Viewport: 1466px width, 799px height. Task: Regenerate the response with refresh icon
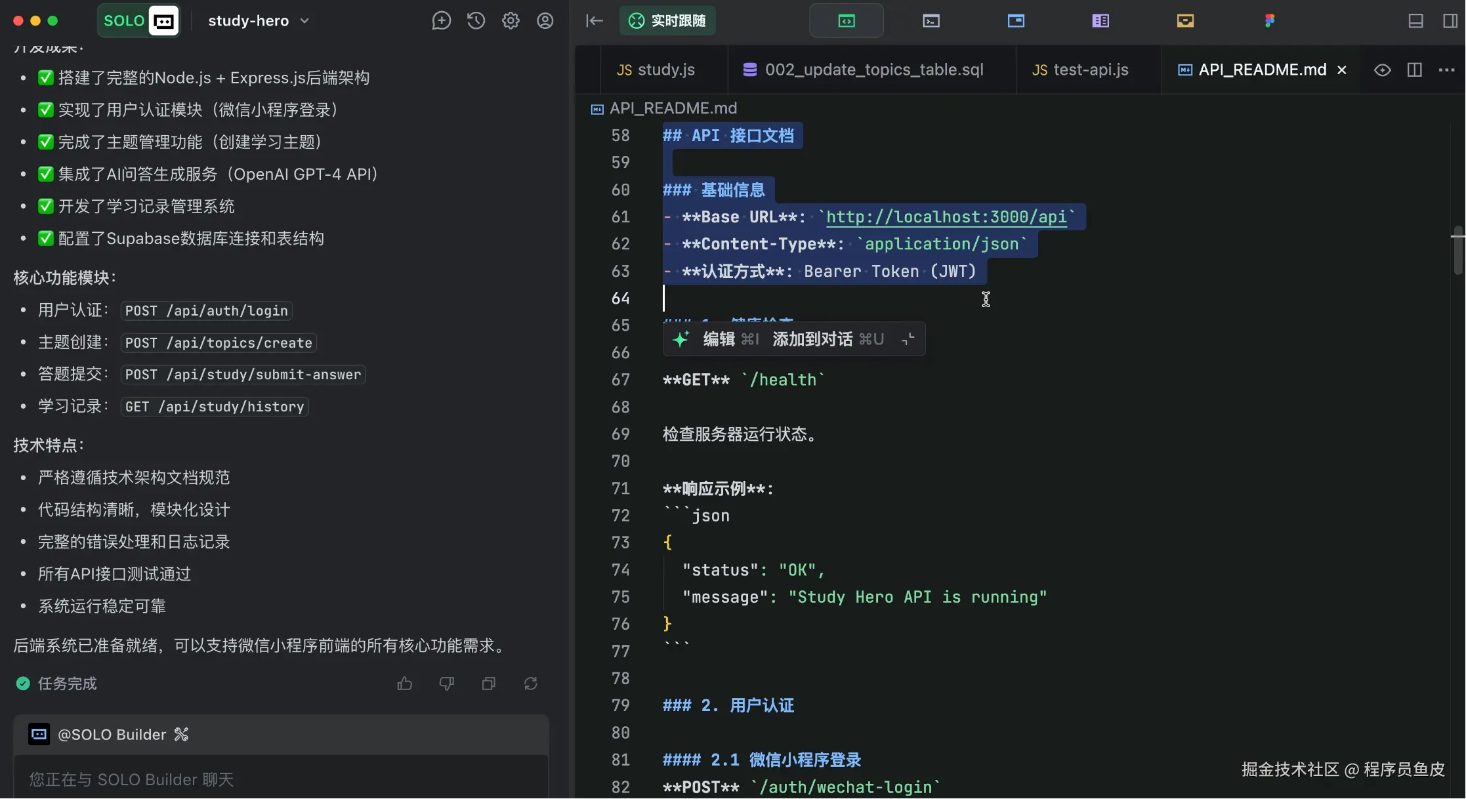(x=530, y=684)
